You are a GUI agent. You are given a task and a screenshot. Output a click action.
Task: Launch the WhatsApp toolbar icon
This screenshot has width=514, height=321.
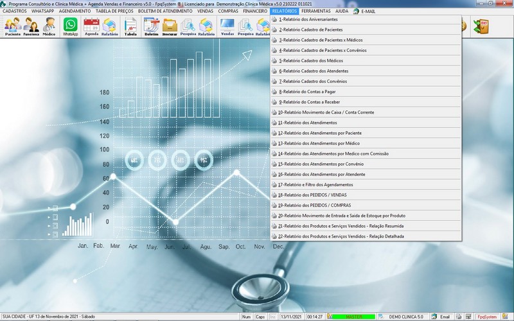(71, 26)
